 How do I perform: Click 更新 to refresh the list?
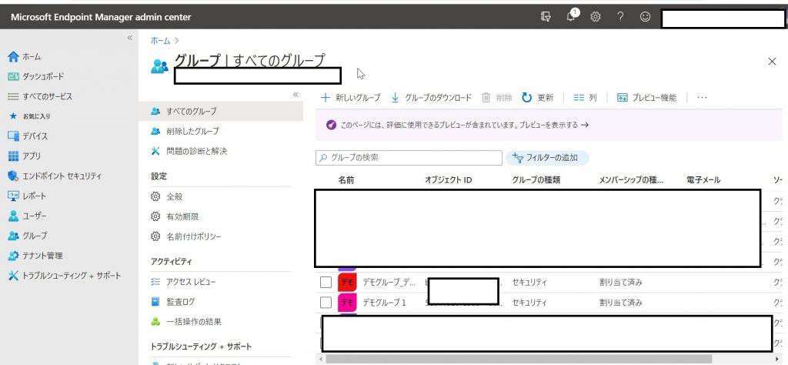[538, 98]
